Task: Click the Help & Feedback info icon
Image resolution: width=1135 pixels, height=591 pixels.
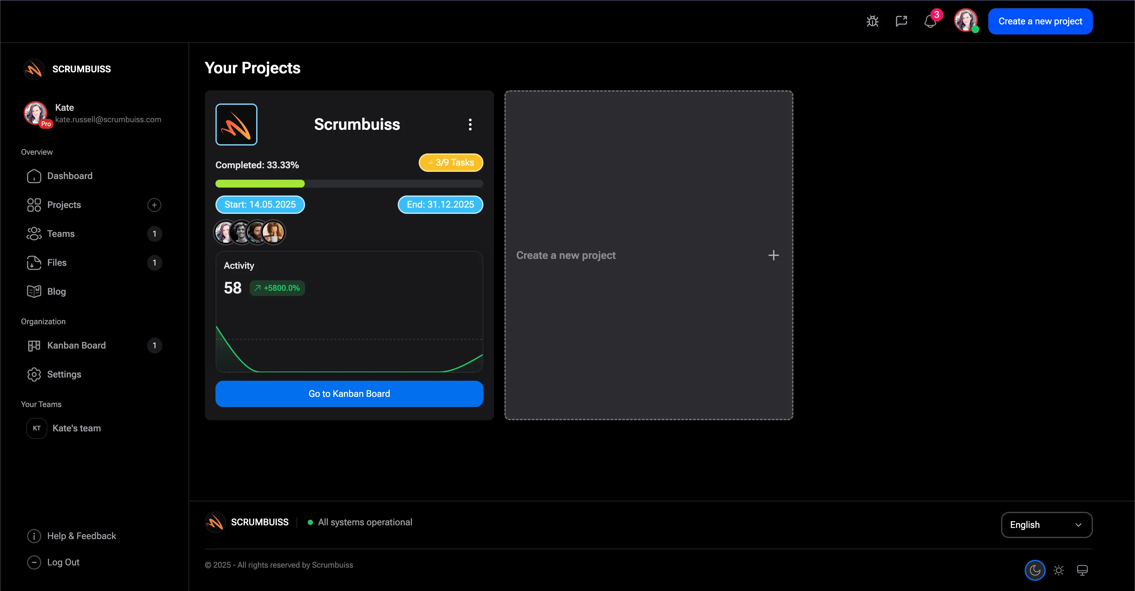Action: point(34,536)
